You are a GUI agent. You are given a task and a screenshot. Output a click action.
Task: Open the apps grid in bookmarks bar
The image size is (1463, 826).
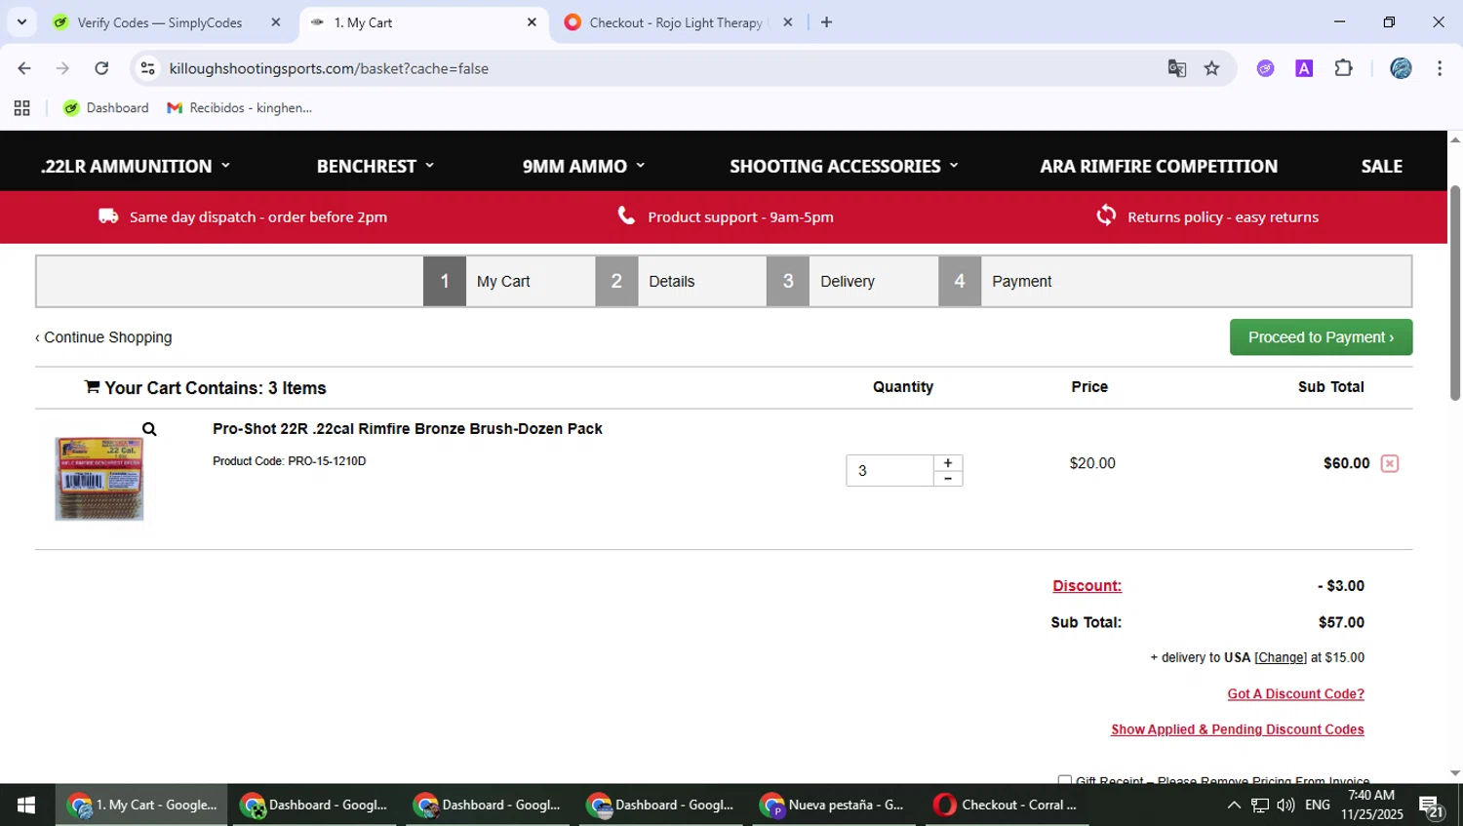click(21, 108)
